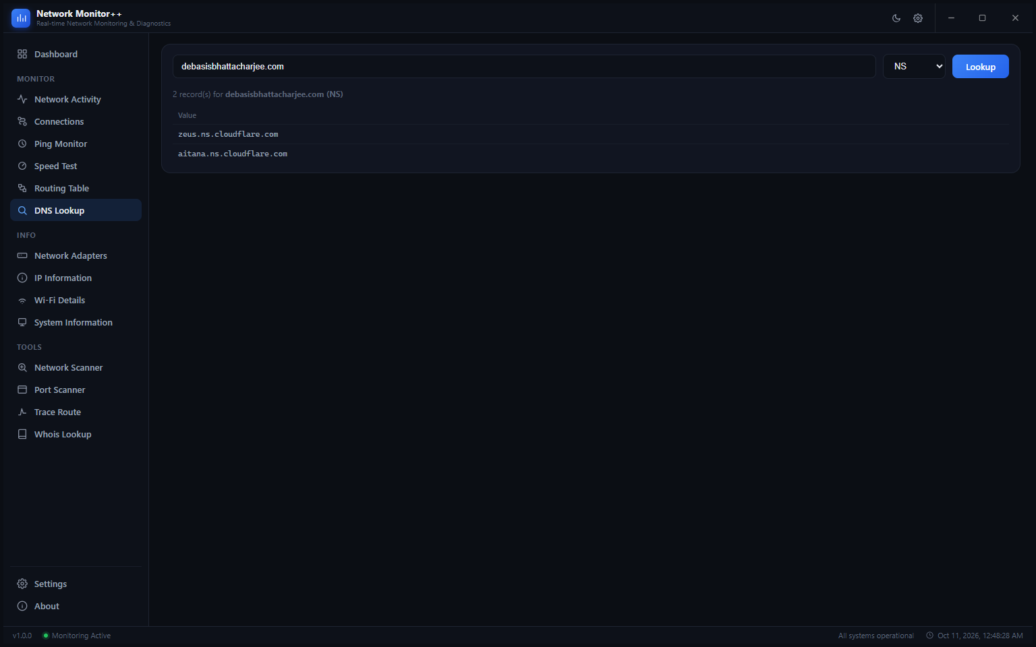Launch Network Scanner tool

point(76,367)
